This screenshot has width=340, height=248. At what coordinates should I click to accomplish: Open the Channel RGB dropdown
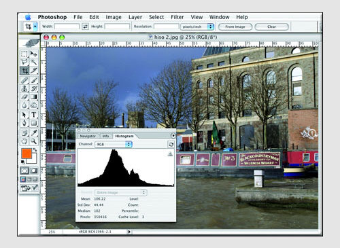[114, 144]
